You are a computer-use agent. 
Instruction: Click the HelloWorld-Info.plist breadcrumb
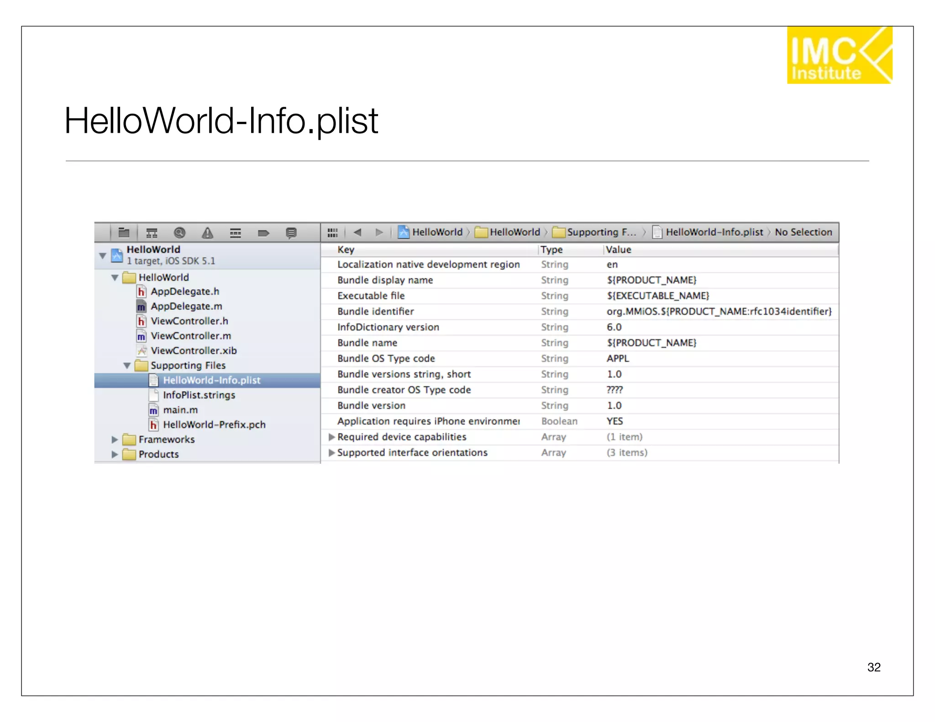point(708,232)
